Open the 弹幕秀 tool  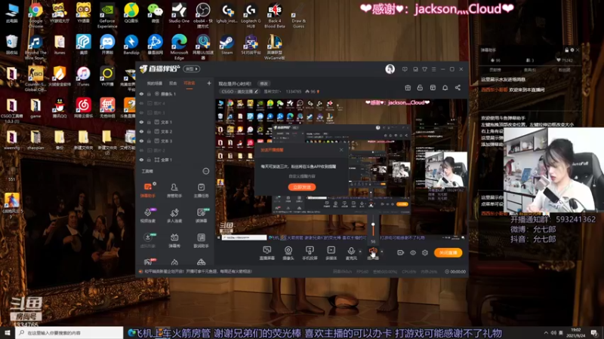coord(174,240)
